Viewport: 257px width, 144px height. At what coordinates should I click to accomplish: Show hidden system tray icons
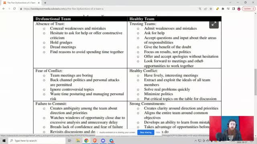tap(196, 141)
